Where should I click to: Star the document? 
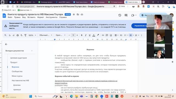coord(74,15)
